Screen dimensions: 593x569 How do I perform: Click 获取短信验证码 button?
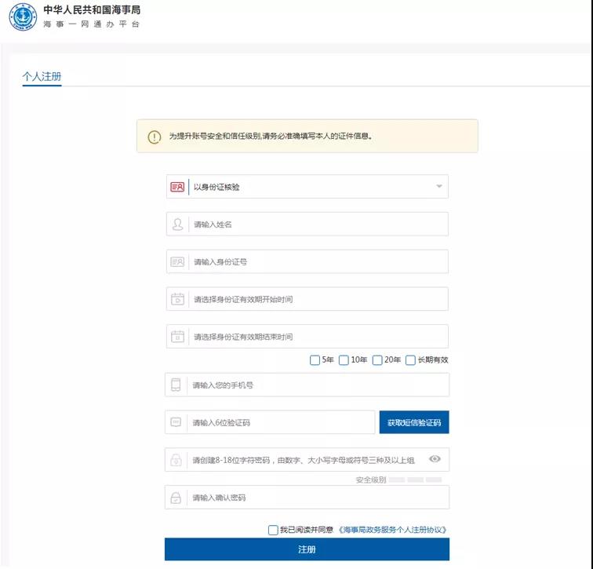tap(414, 422)
